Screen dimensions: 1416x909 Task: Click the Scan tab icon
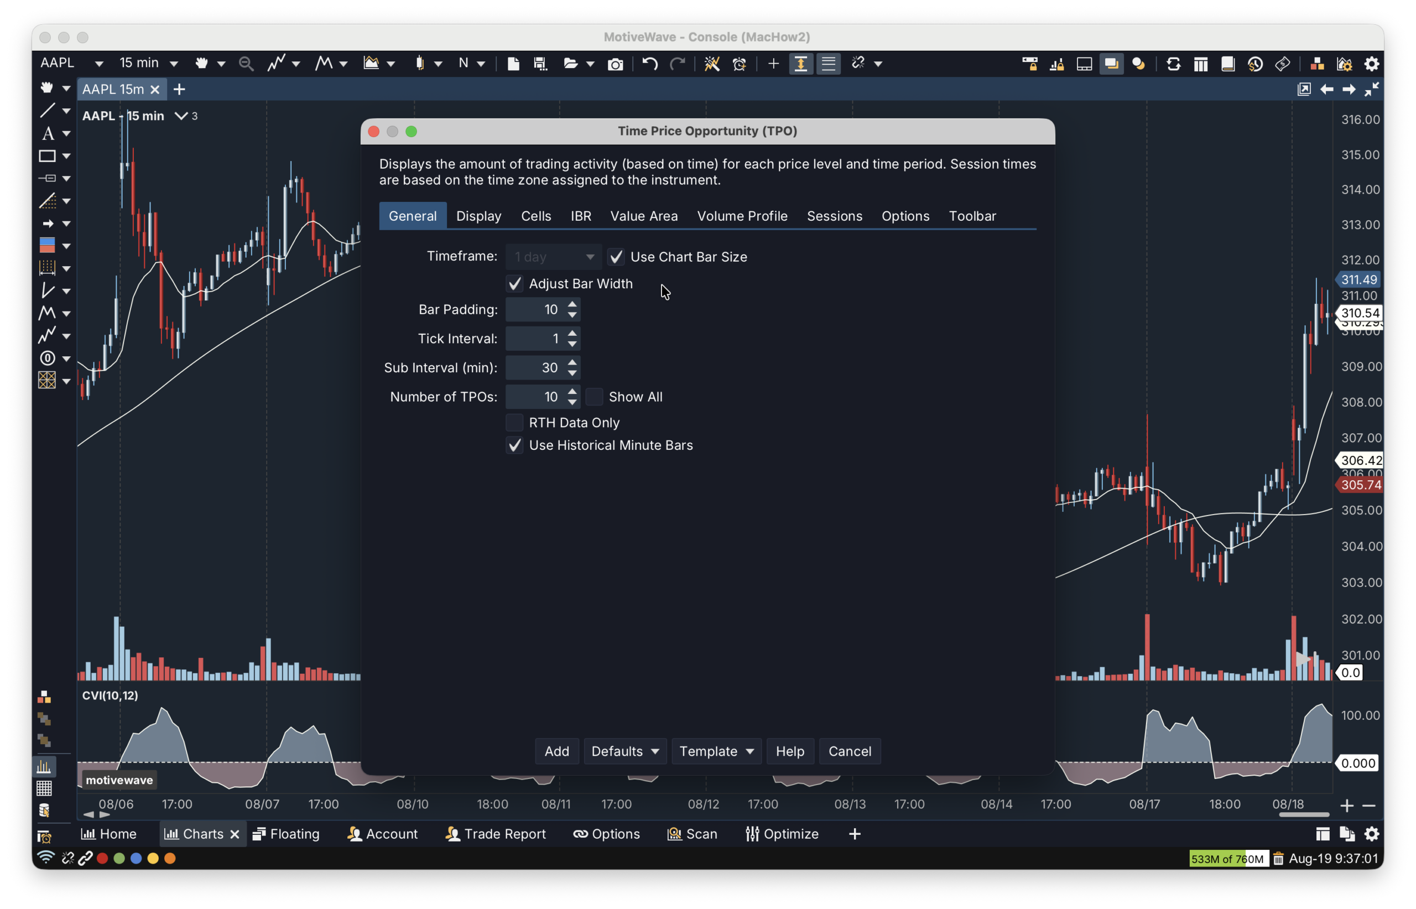[674, 833]
